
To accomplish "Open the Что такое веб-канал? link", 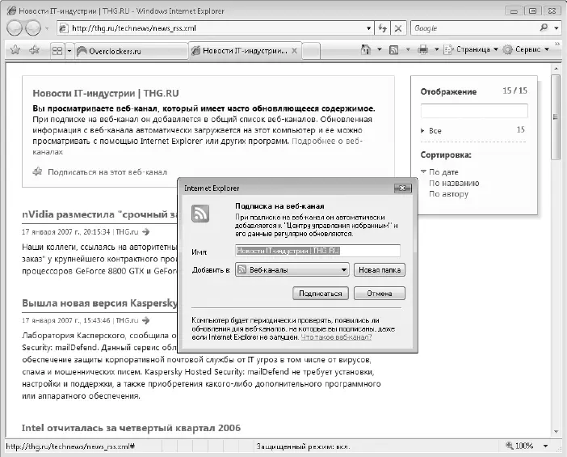I will click(336, 337).
